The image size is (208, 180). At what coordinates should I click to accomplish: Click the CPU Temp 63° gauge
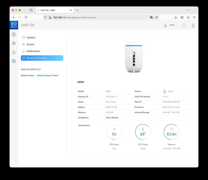(143, 132)
